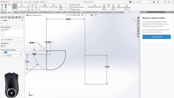This screenshot has width=174, height=98.
Task: Open Display/Delete Relations
Action: pyautogui.click(x=95, y=6)
